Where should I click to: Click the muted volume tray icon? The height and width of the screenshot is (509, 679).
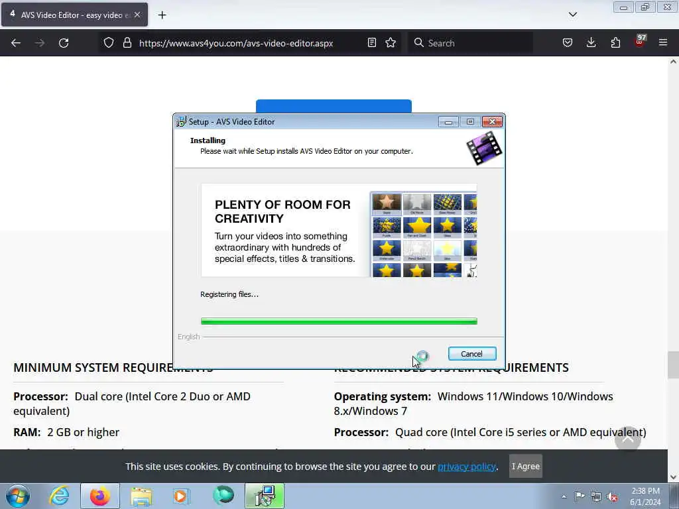612,496
